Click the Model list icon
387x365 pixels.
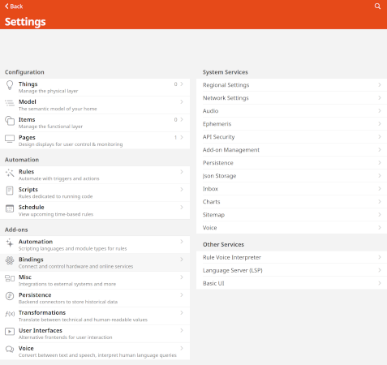pos(10,103)
